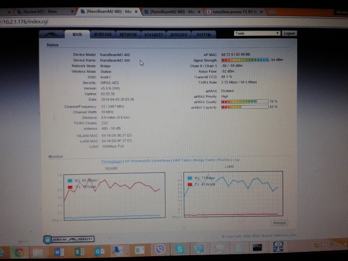Click the TX/RX Rate value 3.25 Mbps / 58.5 Mbps
The width and height of the screenshot is (348, 261).
tap(239, 82)
